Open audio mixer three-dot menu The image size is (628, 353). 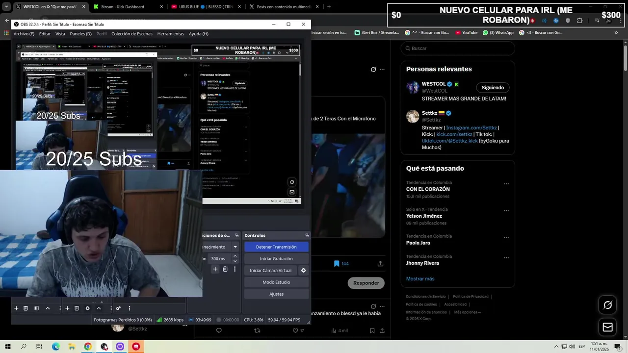click(x=130, y=308)
